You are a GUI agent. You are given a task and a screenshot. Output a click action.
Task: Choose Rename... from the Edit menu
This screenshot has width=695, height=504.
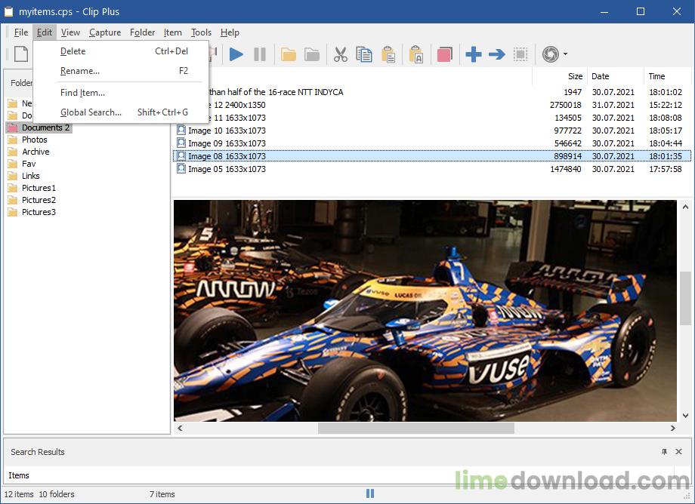click(121, 71)
